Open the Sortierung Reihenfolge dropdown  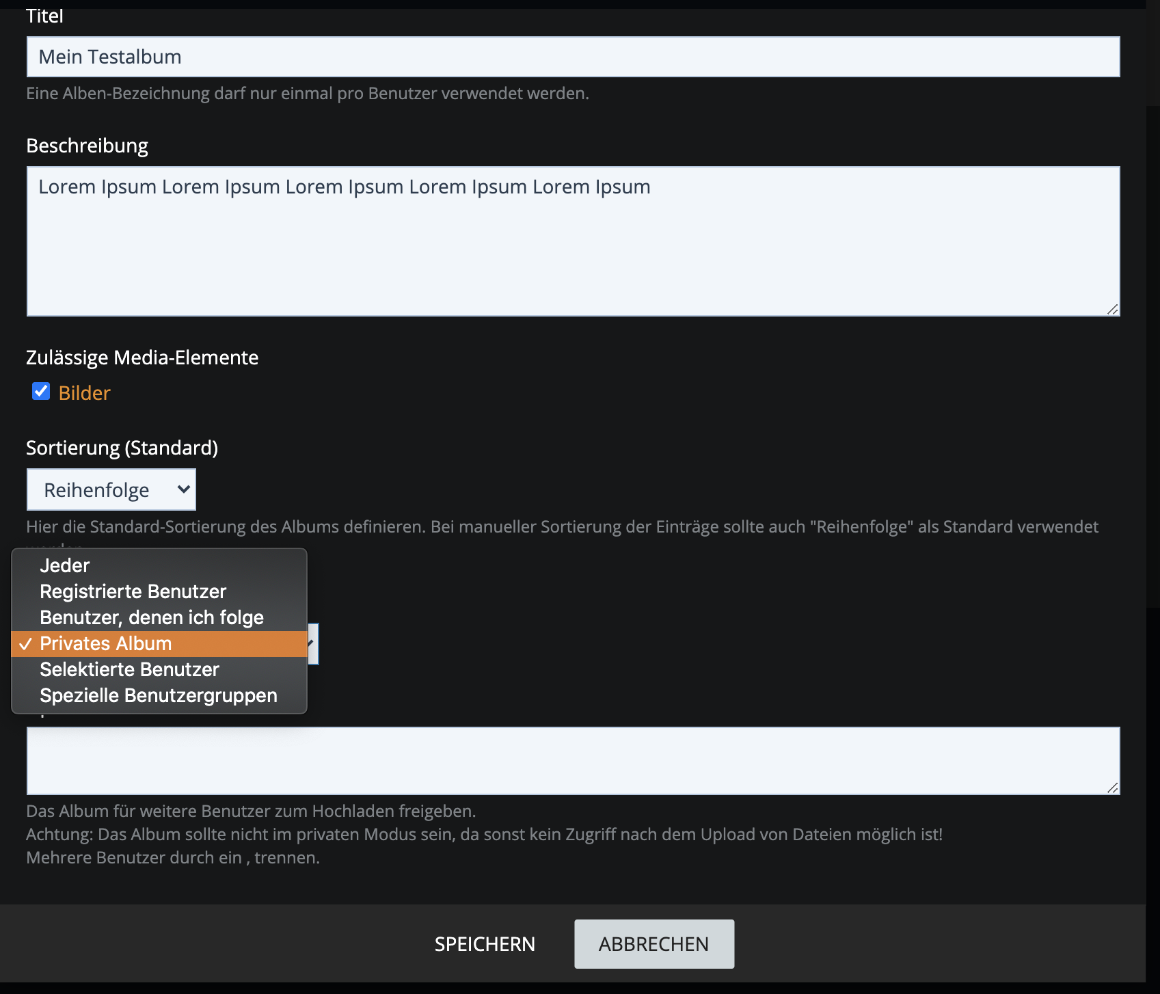[111, 489]
